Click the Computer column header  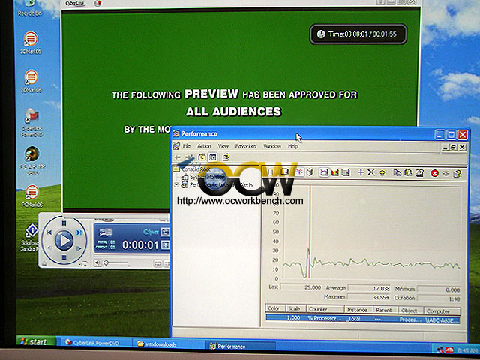coord(442,311)
